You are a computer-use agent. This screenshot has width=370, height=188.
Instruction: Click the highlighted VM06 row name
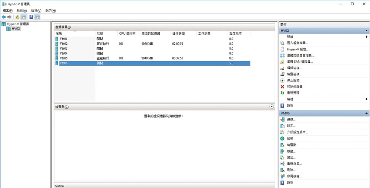tap(64, 63)
